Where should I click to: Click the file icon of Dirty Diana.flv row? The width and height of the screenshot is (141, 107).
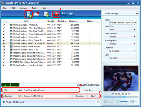click(11, 40)
